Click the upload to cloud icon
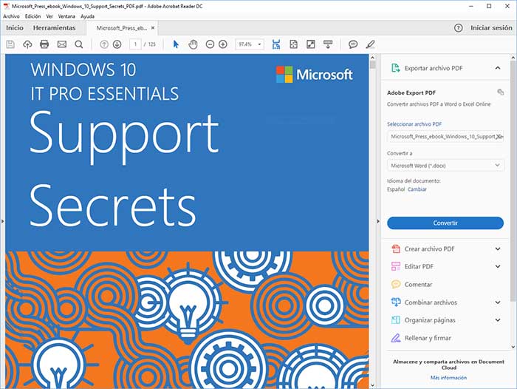 (27, 44)
